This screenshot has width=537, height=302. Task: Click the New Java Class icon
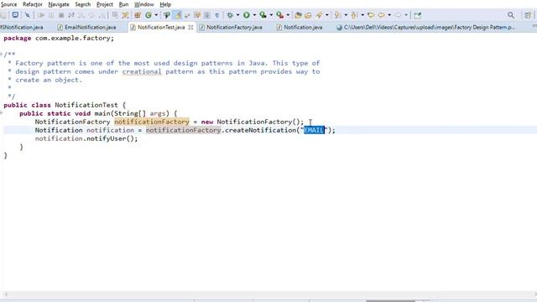[149, 15]
